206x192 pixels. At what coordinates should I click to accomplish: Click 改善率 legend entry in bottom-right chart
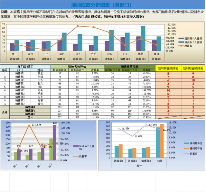191,154
